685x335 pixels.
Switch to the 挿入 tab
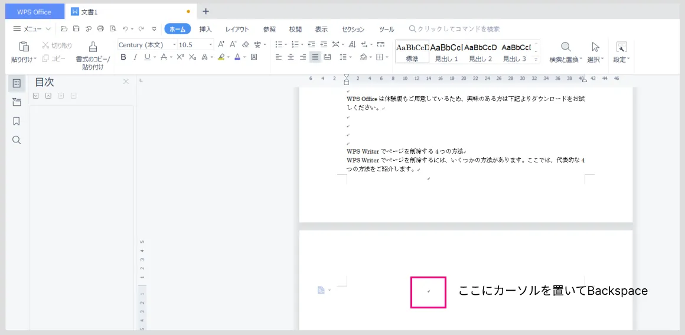click(x=206, y=30)
